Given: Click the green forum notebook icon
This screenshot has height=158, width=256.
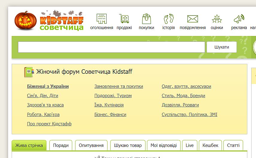Looking at the screenshot, I should pos(29,72).
